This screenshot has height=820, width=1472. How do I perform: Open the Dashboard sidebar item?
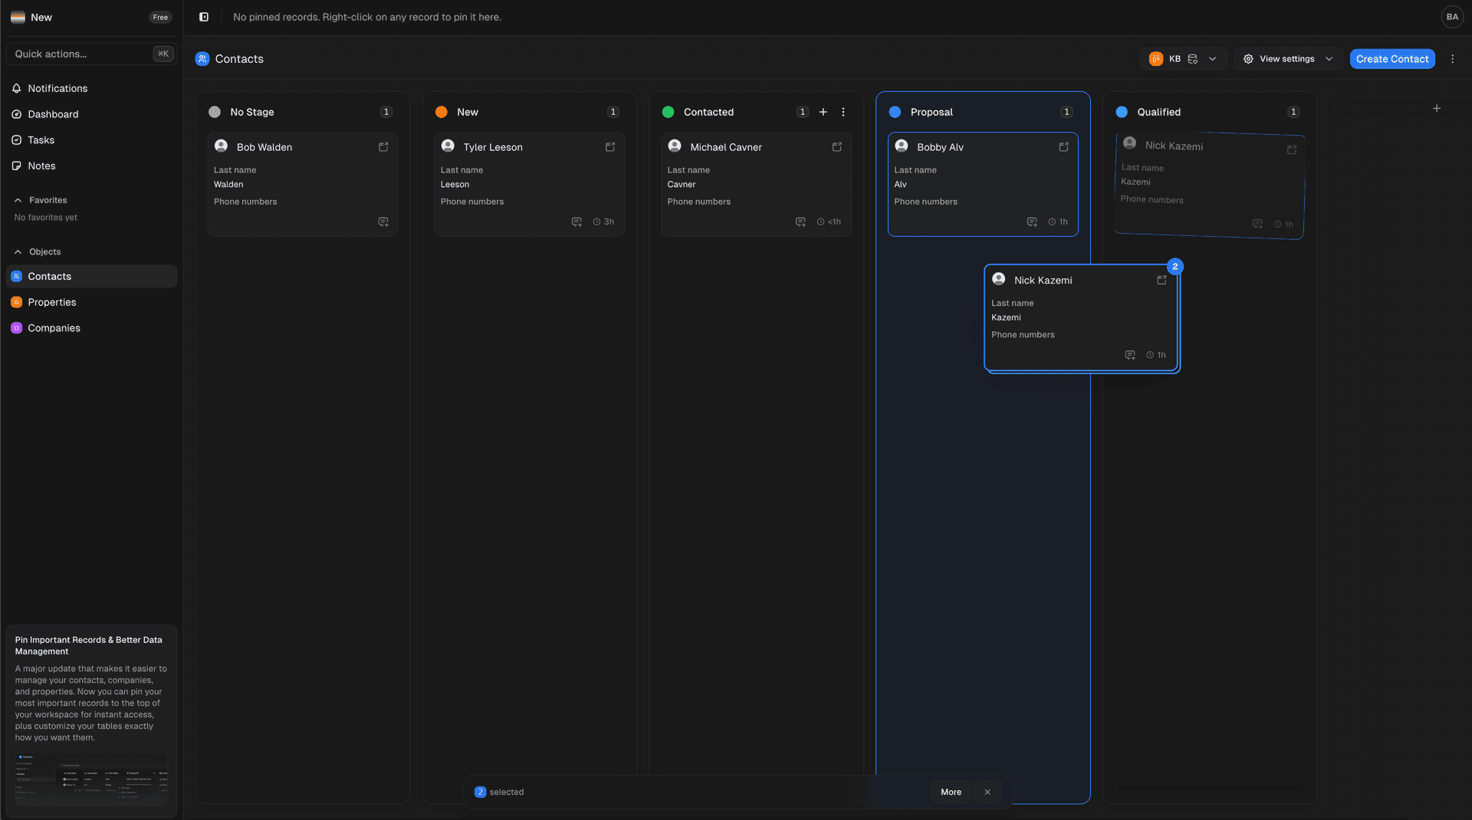tap(52, 114)
